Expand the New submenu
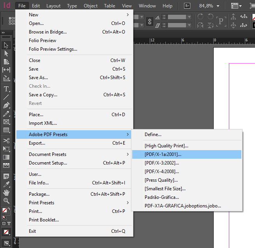 coord(128,15)
